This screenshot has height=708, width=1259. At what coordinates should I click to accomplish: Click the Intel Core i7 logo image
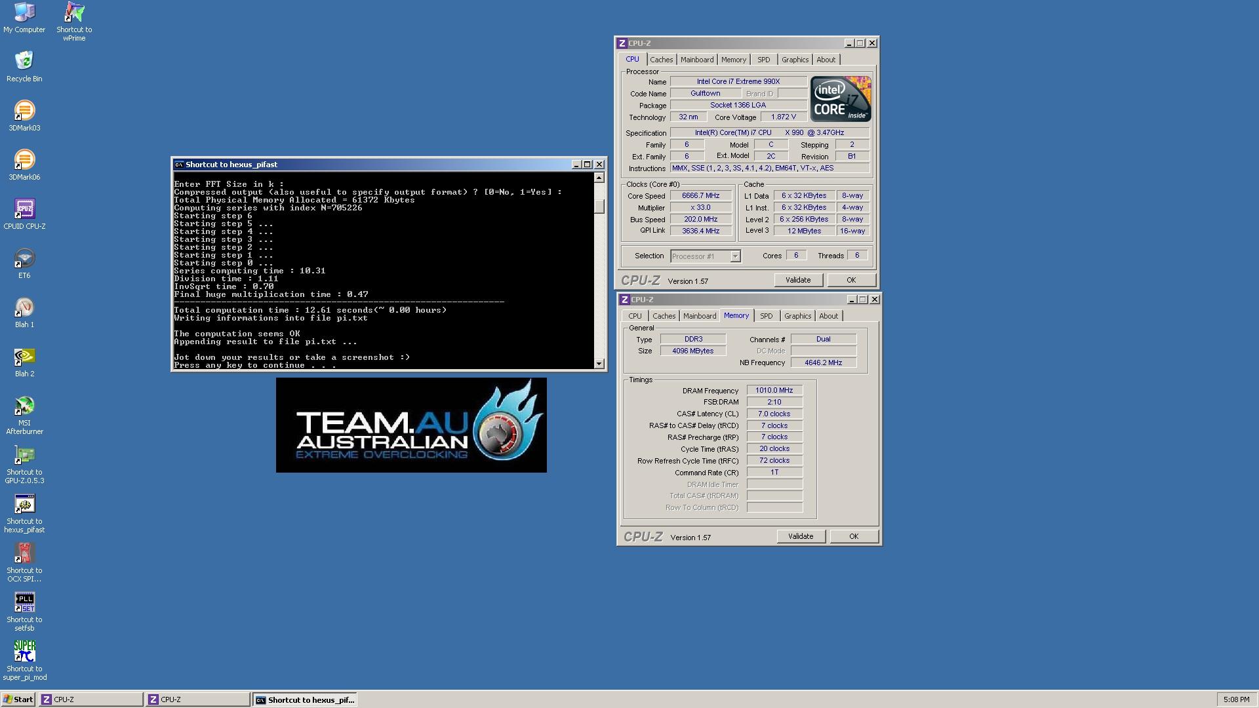click(841, 98)
